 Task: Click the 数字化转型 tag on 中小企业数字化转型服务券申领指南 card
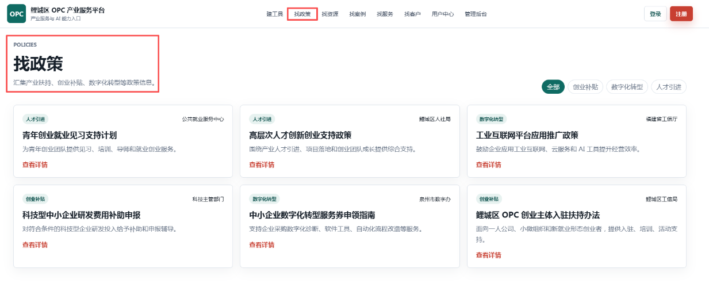click(x=265, y=199)
